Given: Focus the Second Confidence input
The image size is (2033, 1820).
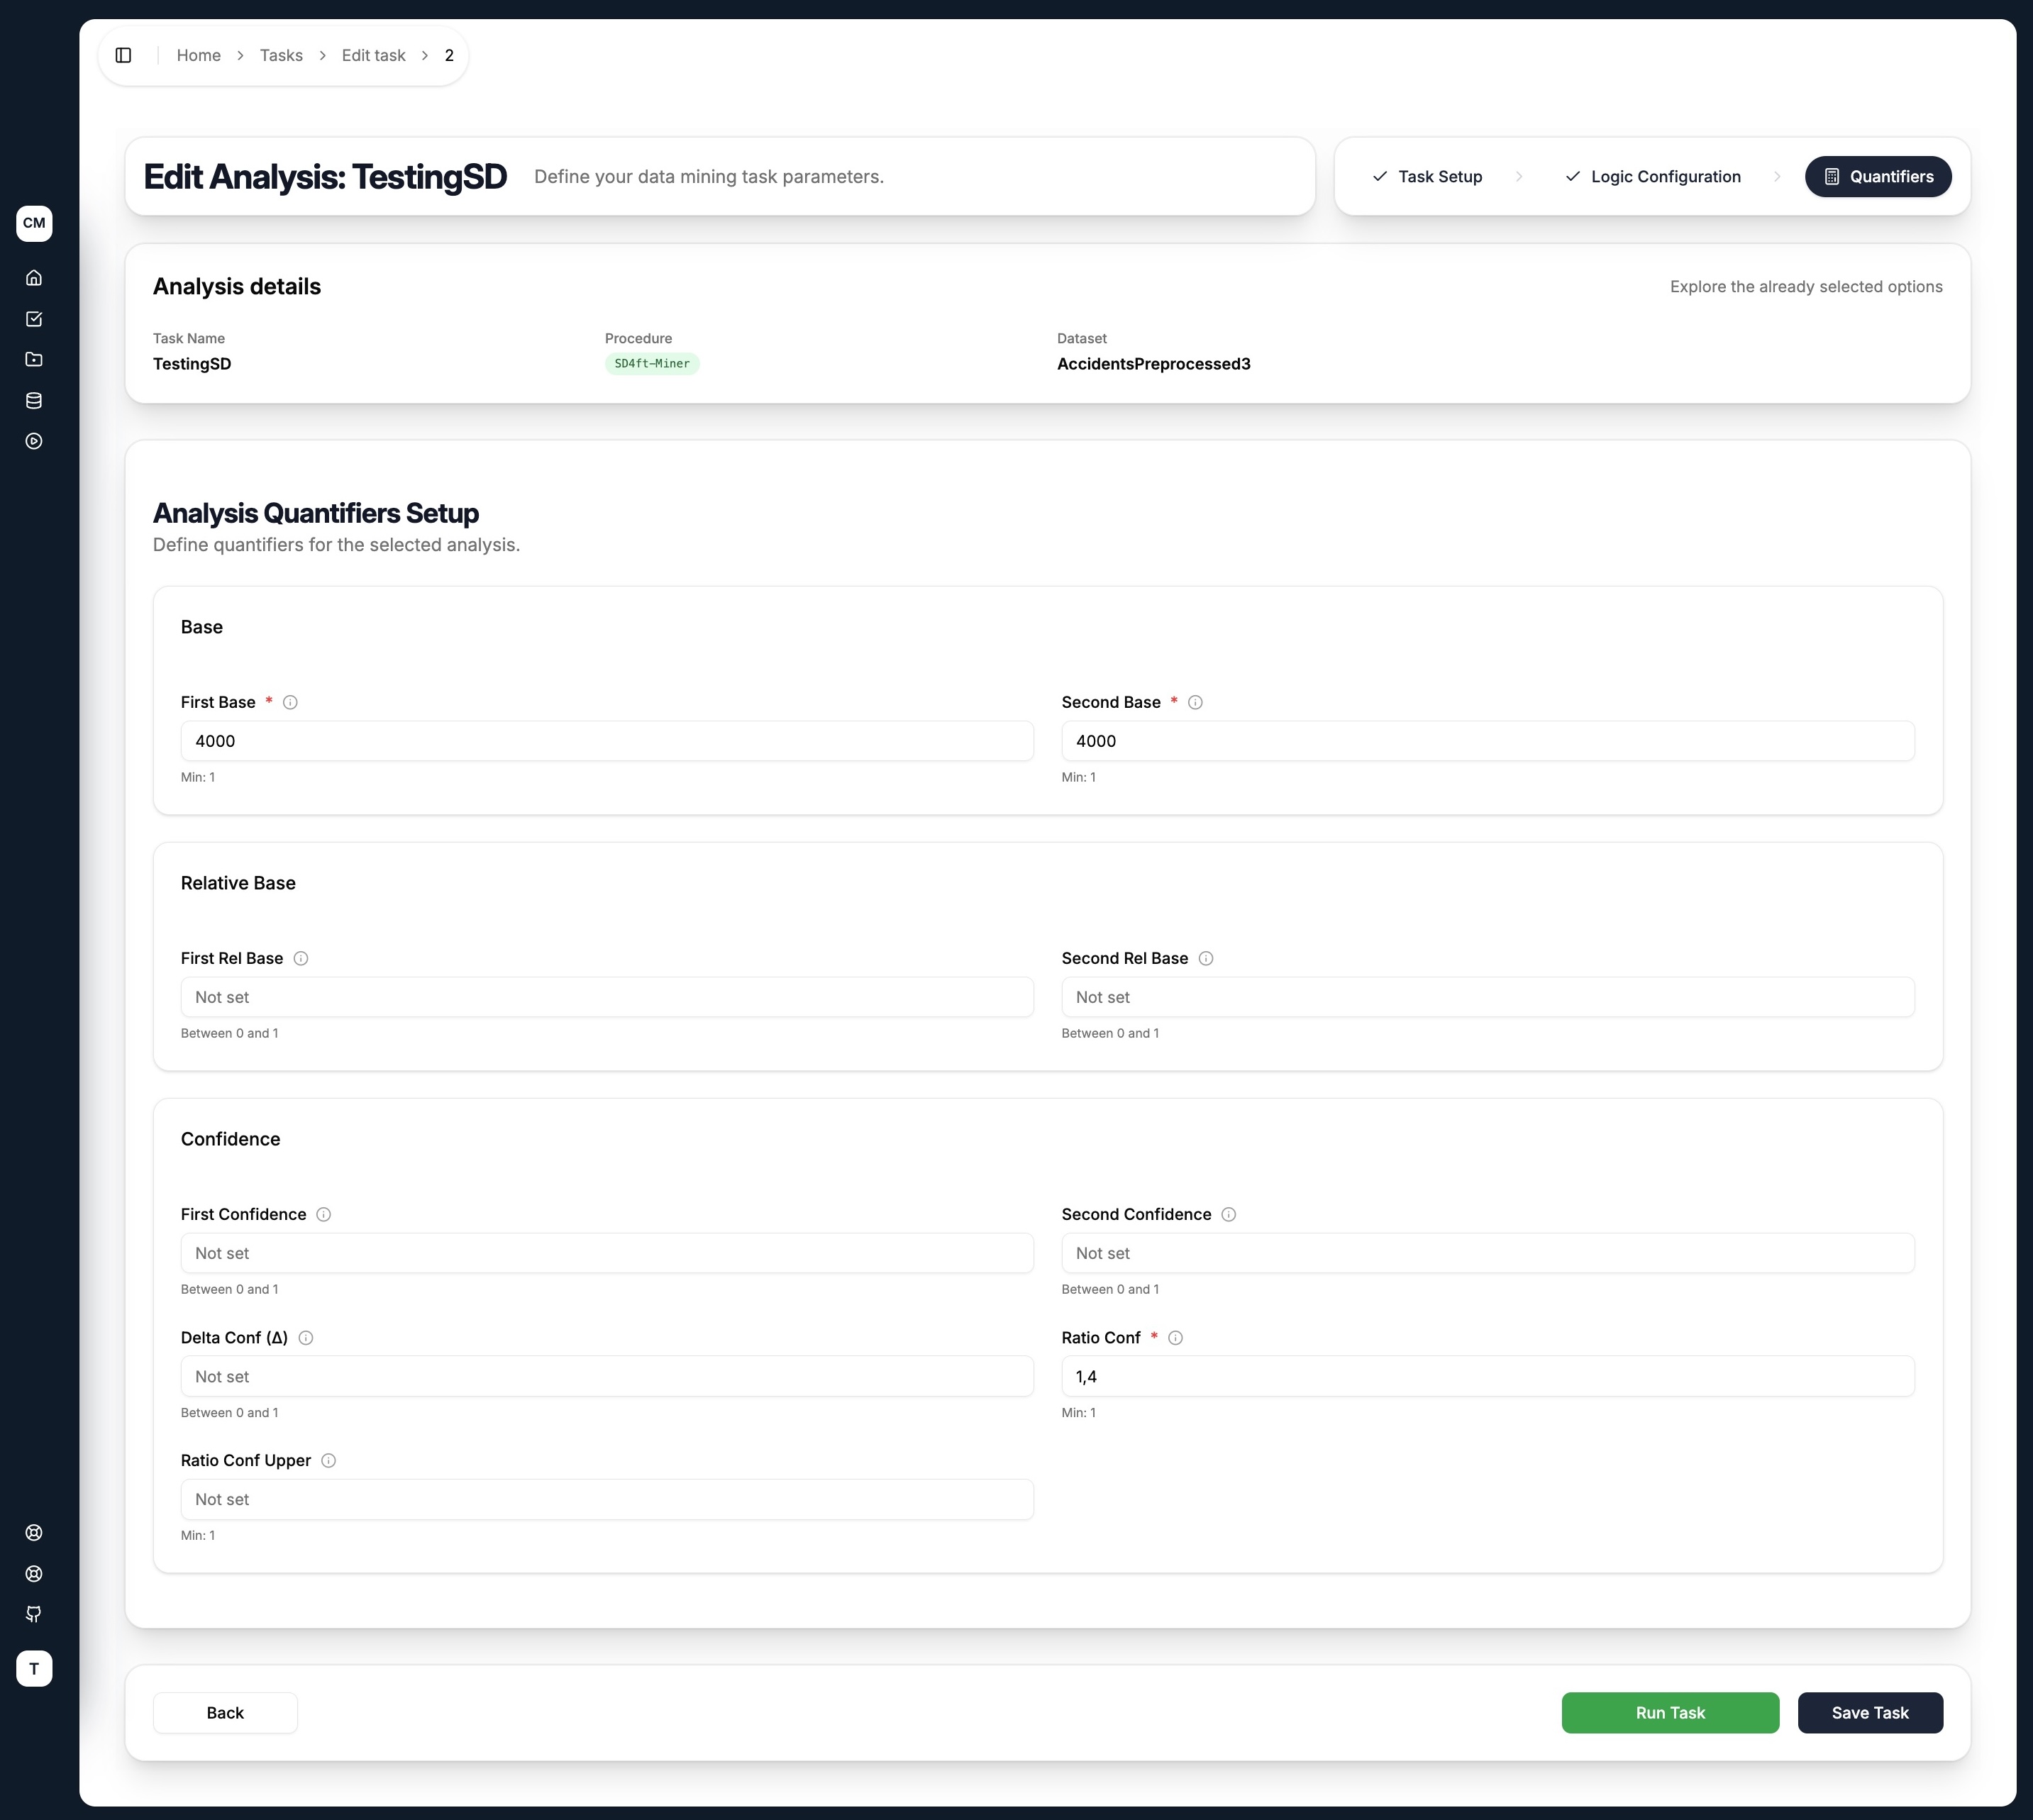Looking at the screenshot, I should click(1487, 1253).
